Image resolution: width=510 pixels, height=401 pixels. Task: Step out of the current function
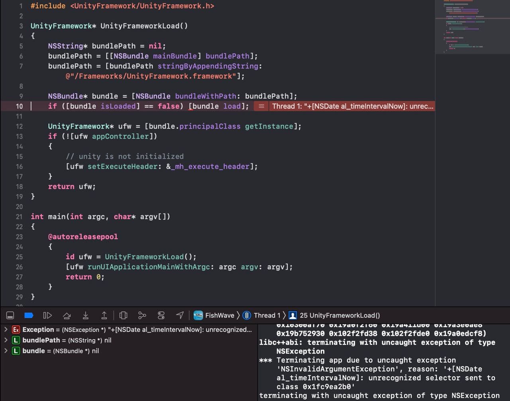[104, 315]
